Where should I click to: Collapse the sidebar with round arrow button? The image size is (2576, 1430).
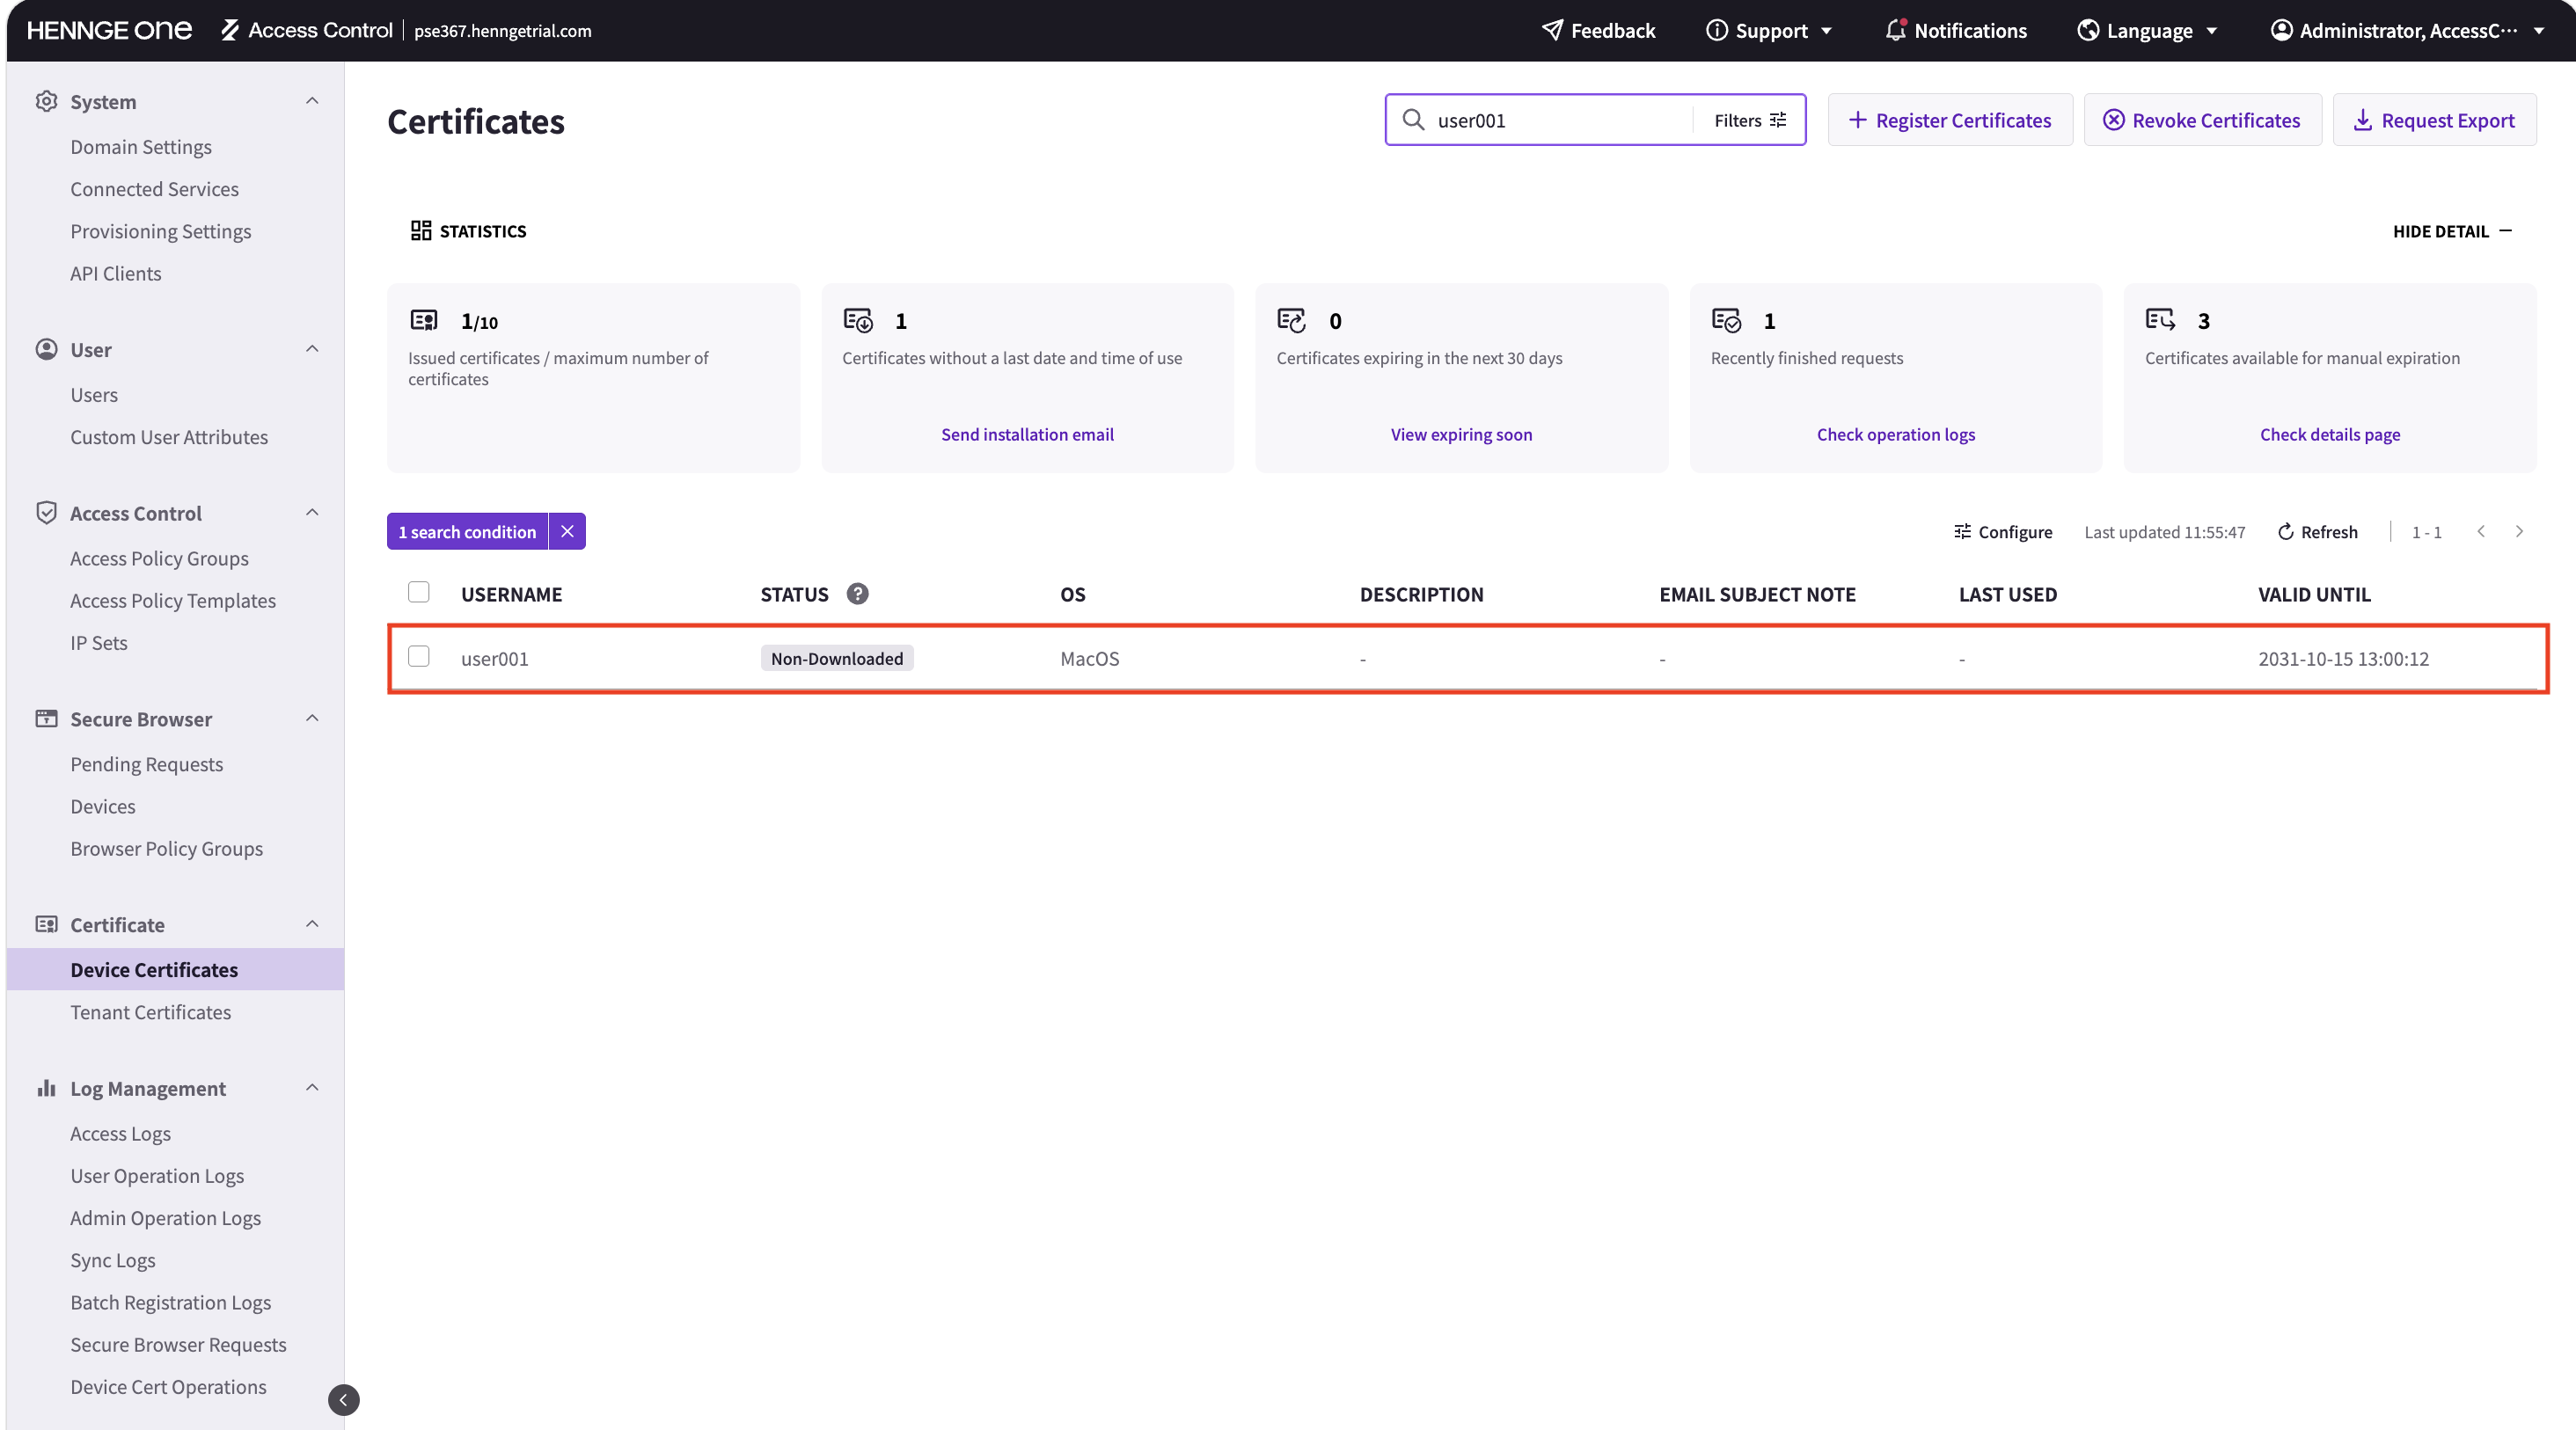coord(343,1400)
